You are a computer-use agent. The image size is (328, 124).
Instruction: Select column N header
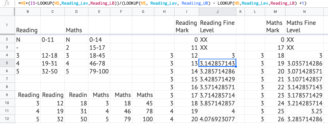click(304, 12)
